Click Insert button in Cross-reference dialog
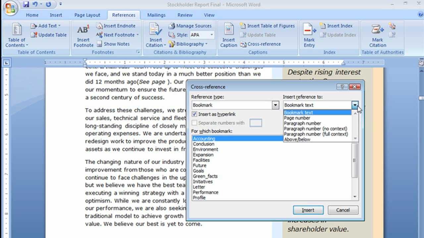 308,210
